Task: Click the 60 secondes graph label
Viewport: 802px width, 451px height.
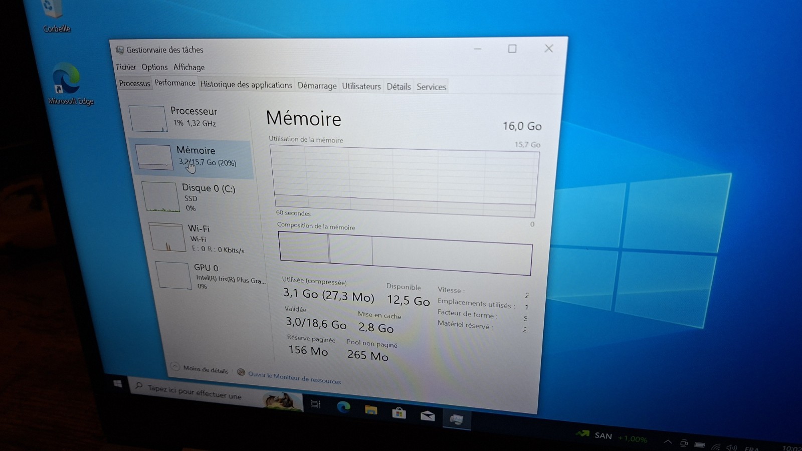Action: coord(293,212)
